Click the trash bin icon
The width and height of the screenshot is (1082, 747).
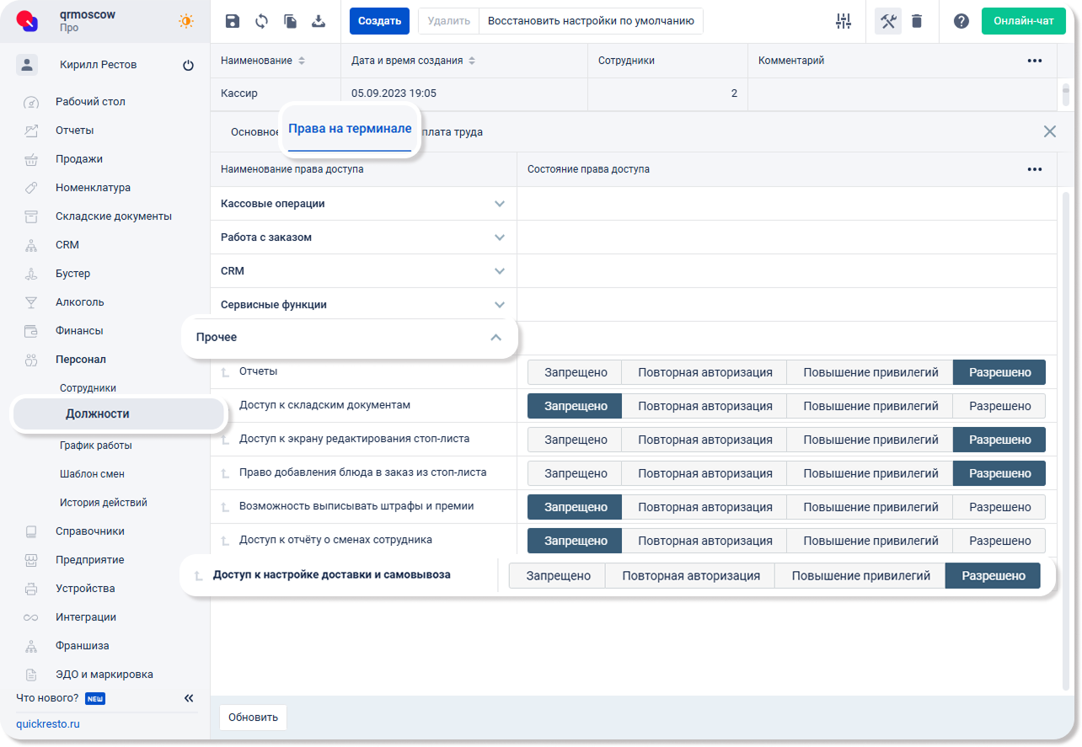pos(917,21)
